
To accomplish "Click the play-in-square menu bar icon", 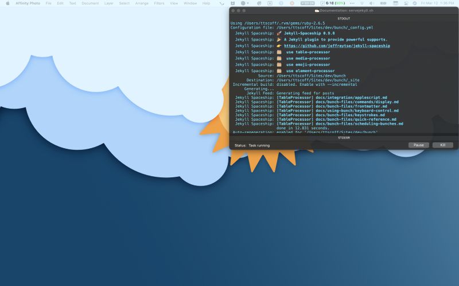I will (x=270, y=3).
